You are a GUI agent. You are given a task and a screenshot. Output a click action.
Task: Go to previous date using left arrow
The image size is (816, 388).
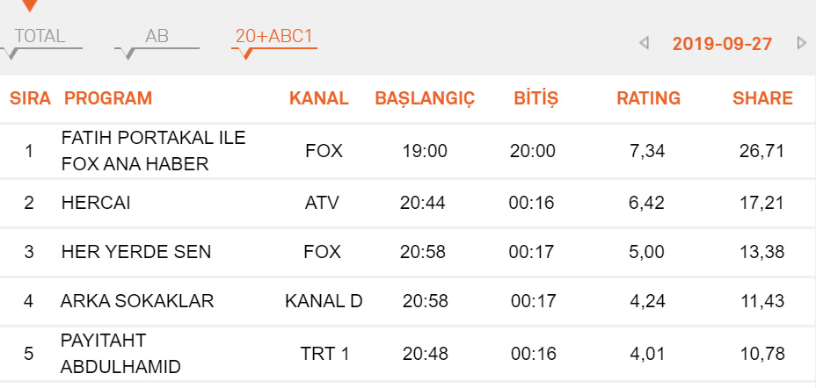point(644,43)
